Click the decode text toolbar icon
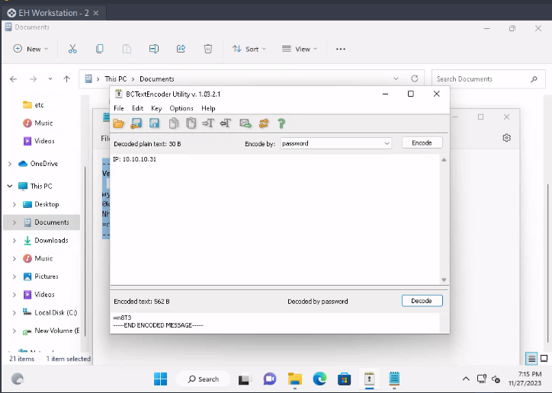 coord(226,123)
